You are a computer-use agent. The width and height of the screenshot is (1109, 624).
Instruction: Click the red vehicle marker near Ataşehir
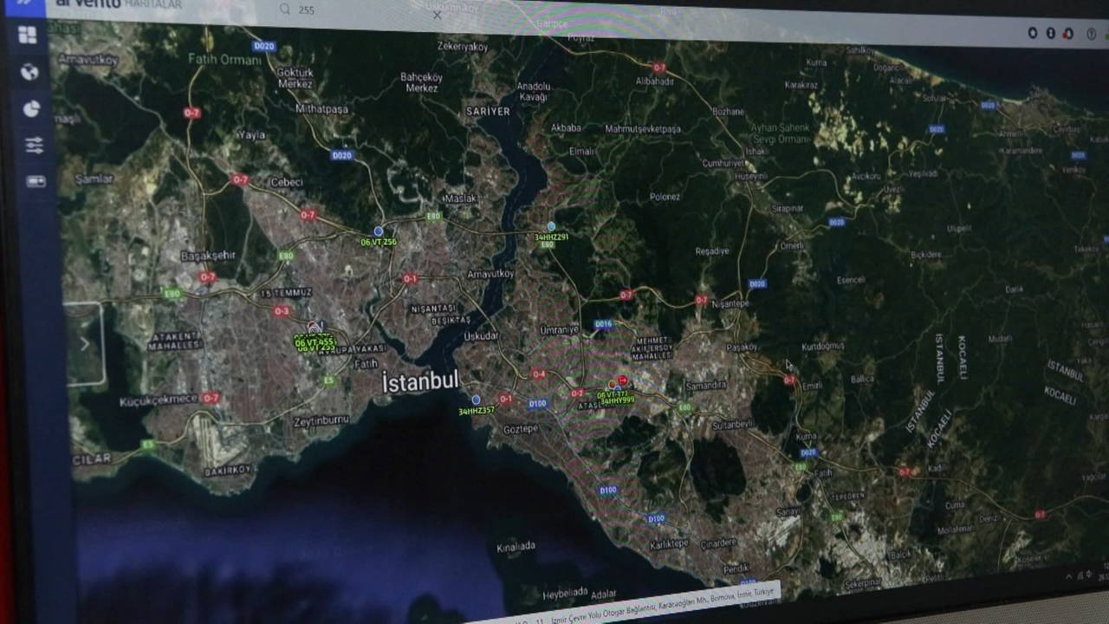pyautogui.click(x=622, y=380)
